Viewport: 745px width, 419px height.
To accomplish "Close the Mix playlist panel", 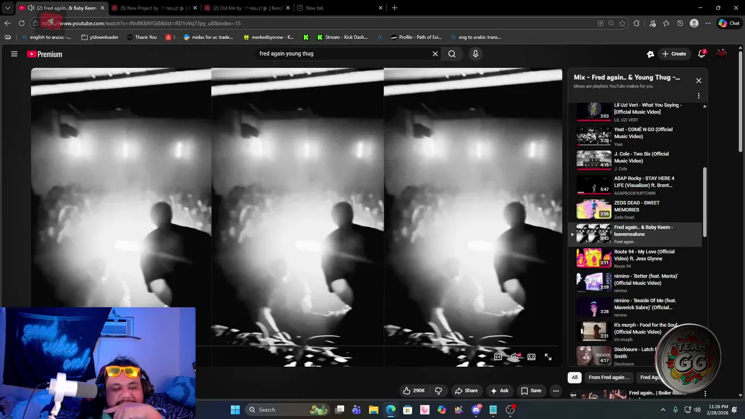I will click(x=698, y=80).
